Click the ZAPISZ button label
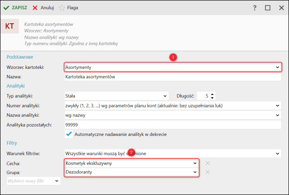 (x=19, y=8)
